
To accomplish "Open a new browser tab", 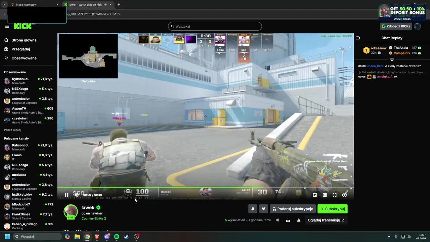I will [x=119, y=5].
